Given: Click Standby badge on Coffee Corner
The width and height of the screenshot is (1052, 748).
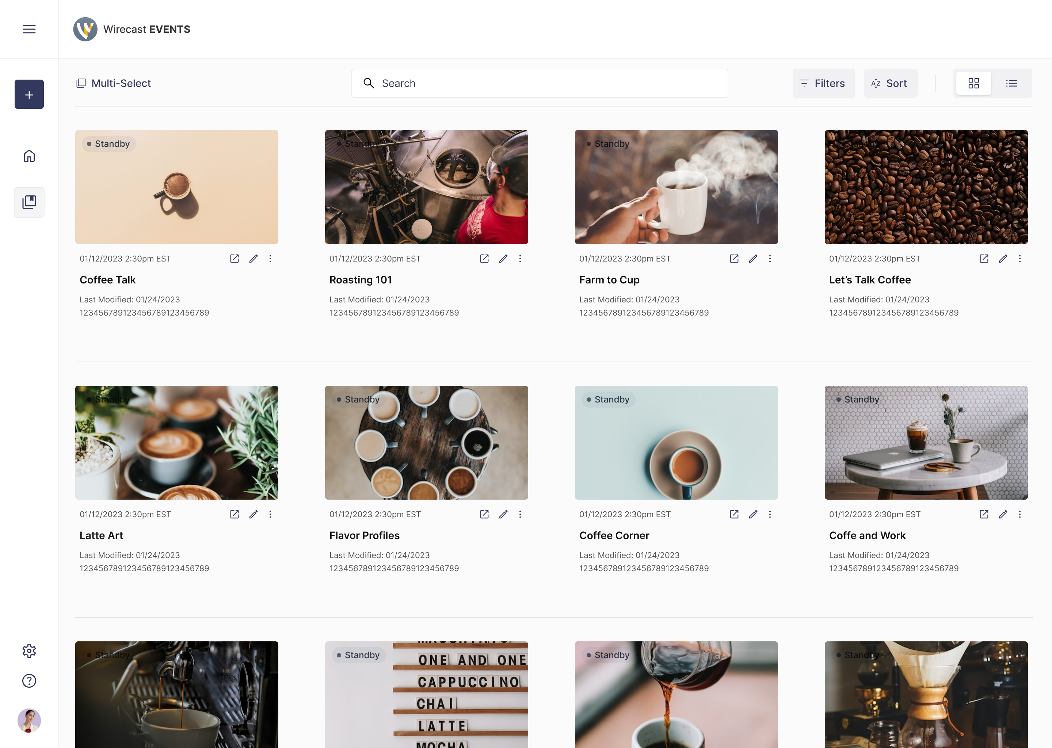Looking at the screenshot, I should 609,399.
